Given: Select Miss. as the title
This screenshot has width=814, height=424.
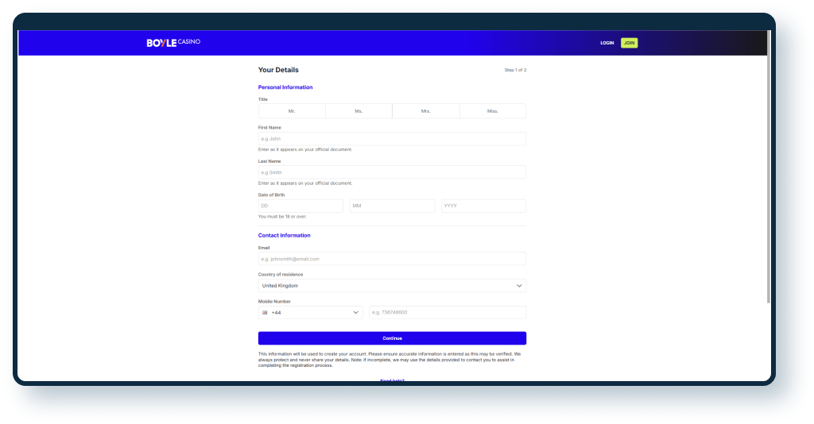Looking at the screenshot, I should [x=492, y=111].
